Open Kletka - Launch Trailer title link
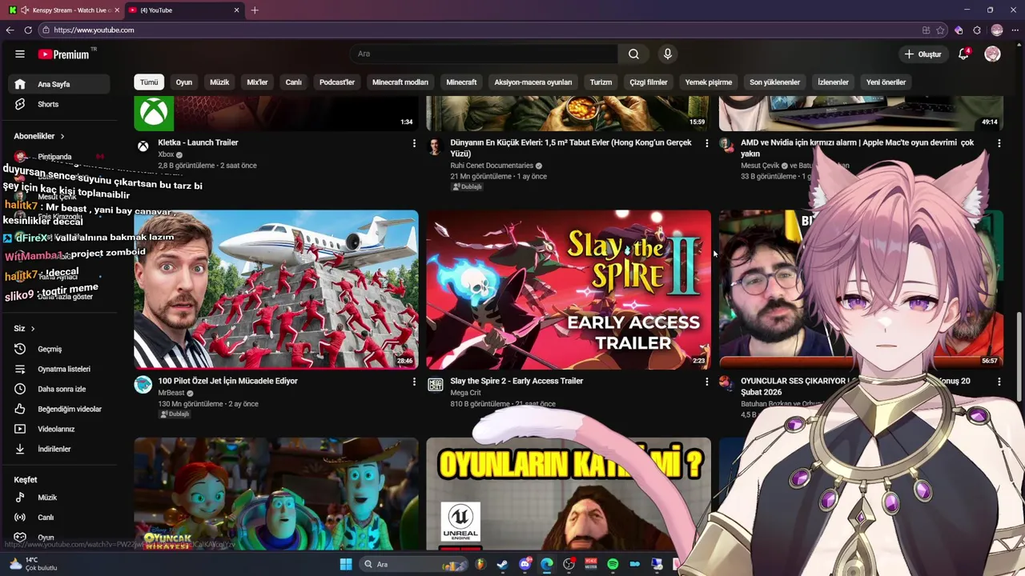1025x576 pixels. [198, 142]
